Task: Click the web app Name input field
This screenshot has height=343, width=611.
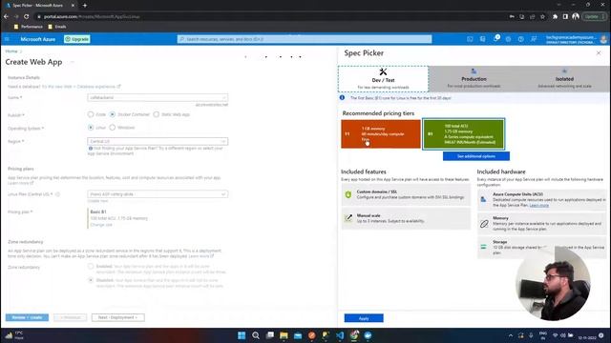Action: [158, 97]
